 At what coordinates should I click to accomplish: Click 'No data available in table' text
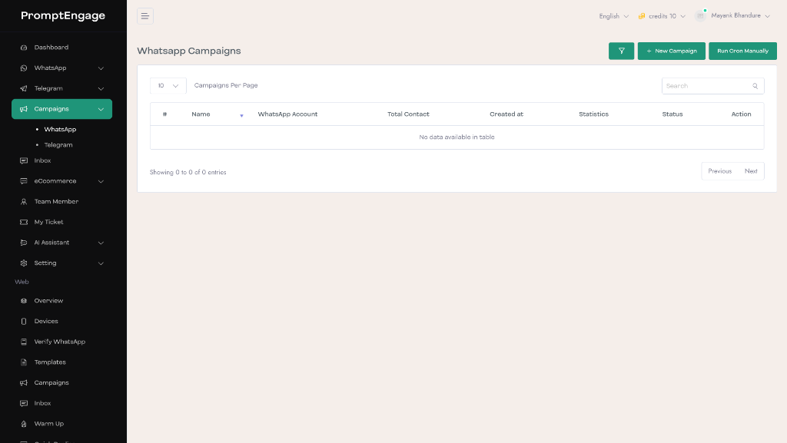pyautogui.click(x=457, y=137)
